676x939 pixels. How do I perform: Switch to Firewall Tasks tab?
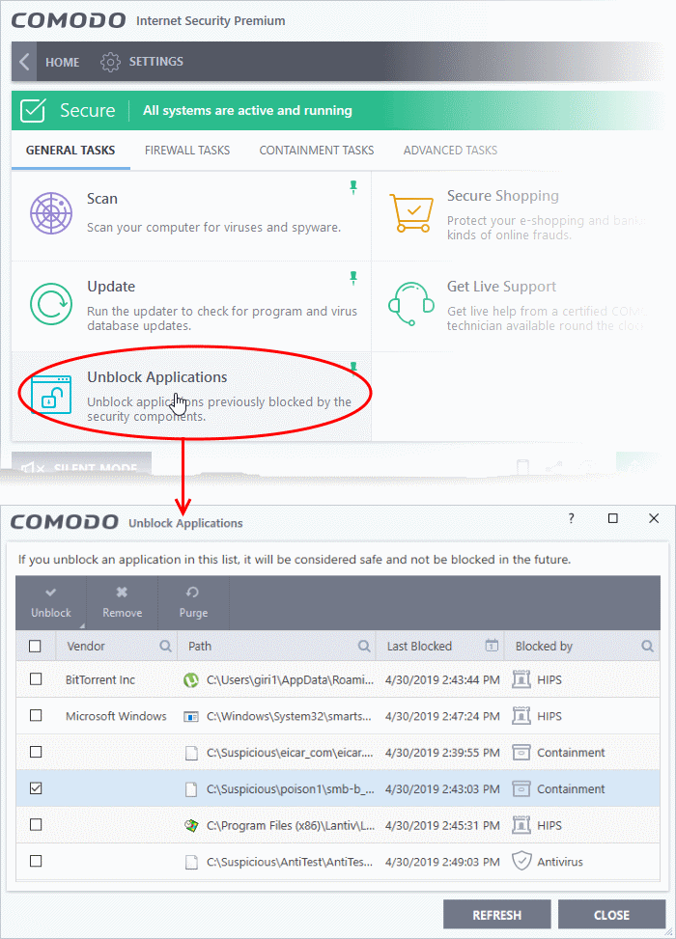(187, 151)
